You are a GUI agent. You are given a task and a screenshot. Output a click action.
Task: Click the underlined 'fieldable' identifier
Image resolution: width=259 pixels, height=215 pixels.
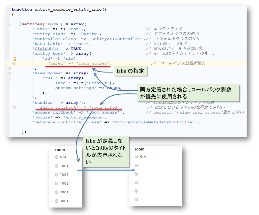[46, 49]
